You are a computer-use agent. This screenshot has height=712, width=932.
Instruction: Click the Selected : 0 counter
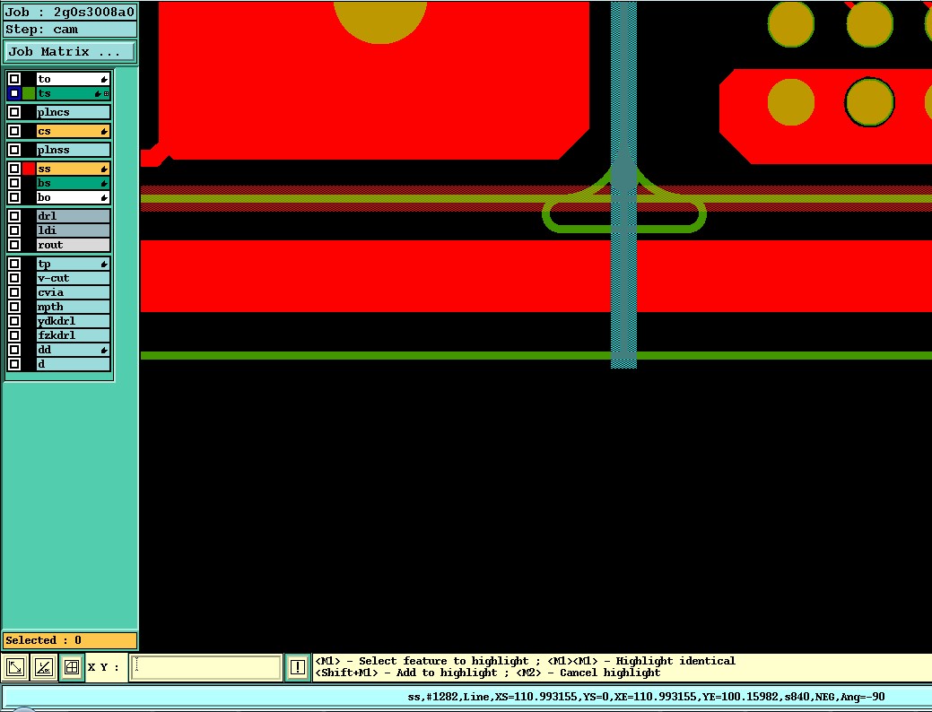click(x=70, y=640)
